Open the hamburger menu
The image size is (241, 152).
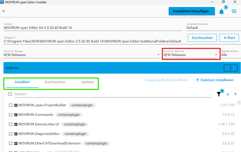tap(234, 11)
